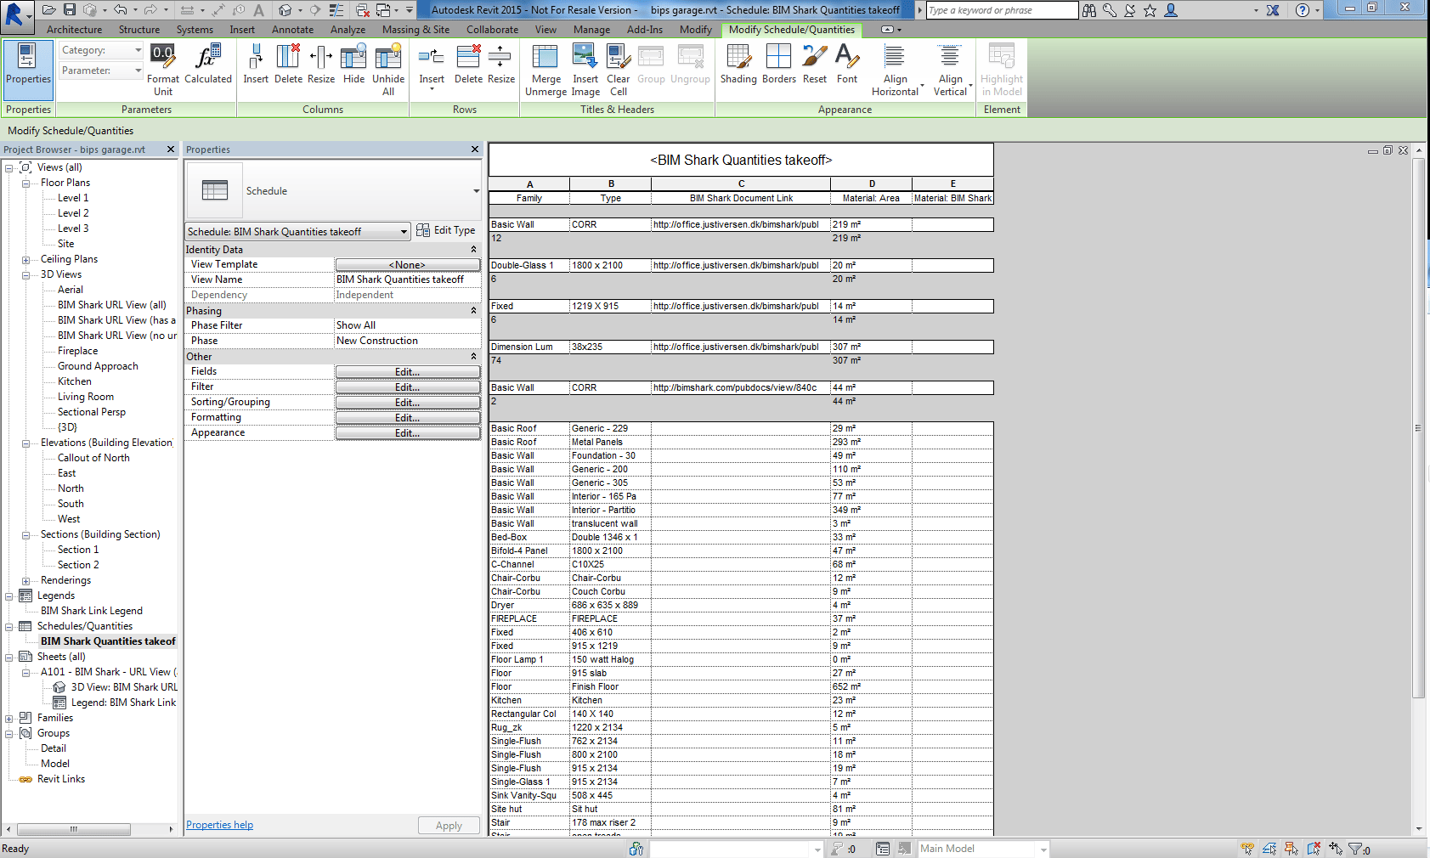Click the keyword search field

click(1002, 10)
